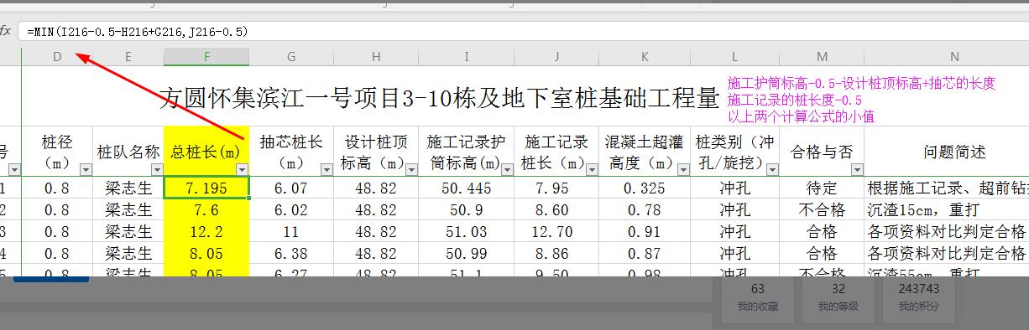1029x330 pixels.
Task: Select the cell with value 6.02
Action: pos(291,209)
